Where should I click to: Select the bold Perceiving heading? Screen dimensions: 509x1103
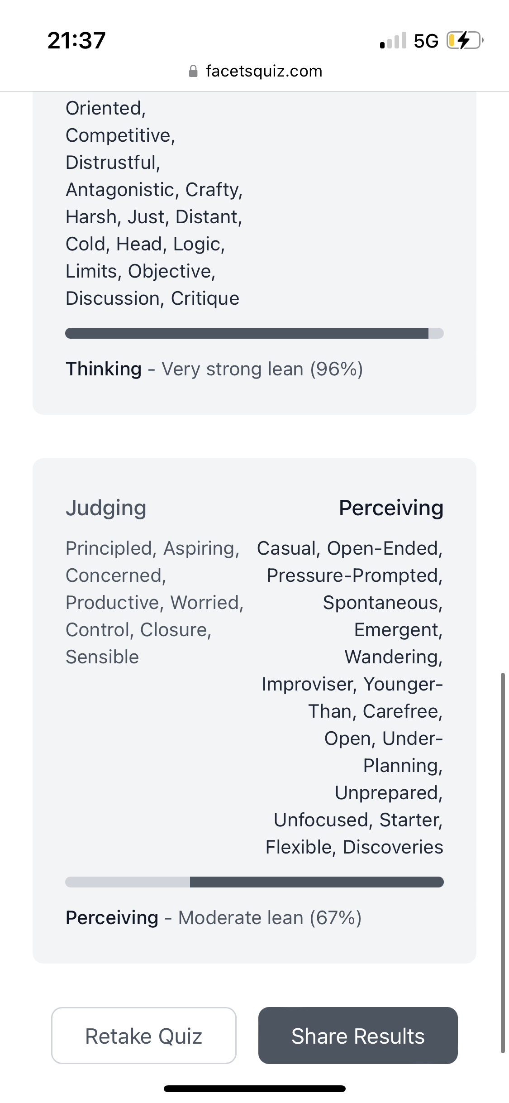391,508
